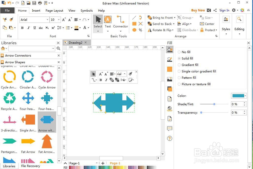This screenshot has width=253, height=169.
Task: Click the Format Painter brush
Action: click(11, 20)
